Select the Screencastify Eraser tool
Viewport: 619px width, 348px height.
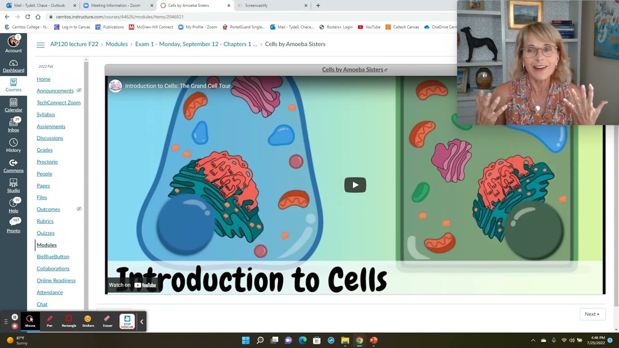(x=107, y=321)
